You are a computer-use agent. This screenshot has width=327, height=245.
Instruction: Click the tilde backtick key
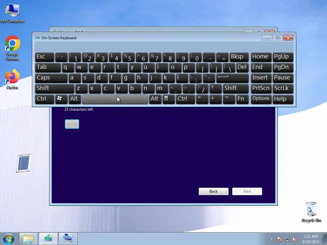[x=61, y=57]
